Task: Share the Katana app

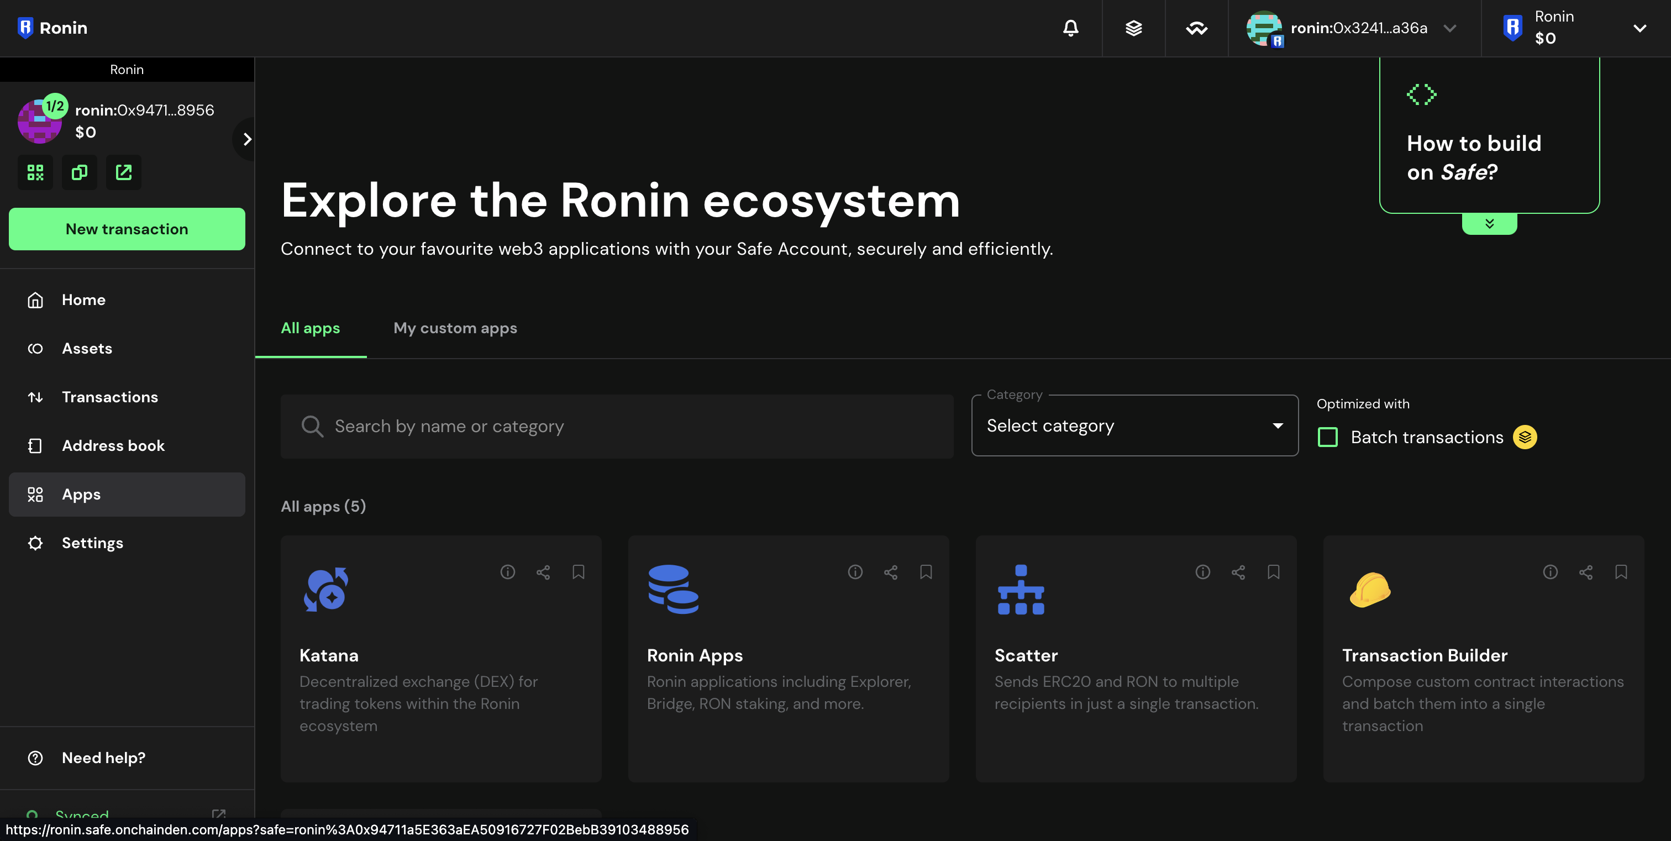Action: coord(543,572)
